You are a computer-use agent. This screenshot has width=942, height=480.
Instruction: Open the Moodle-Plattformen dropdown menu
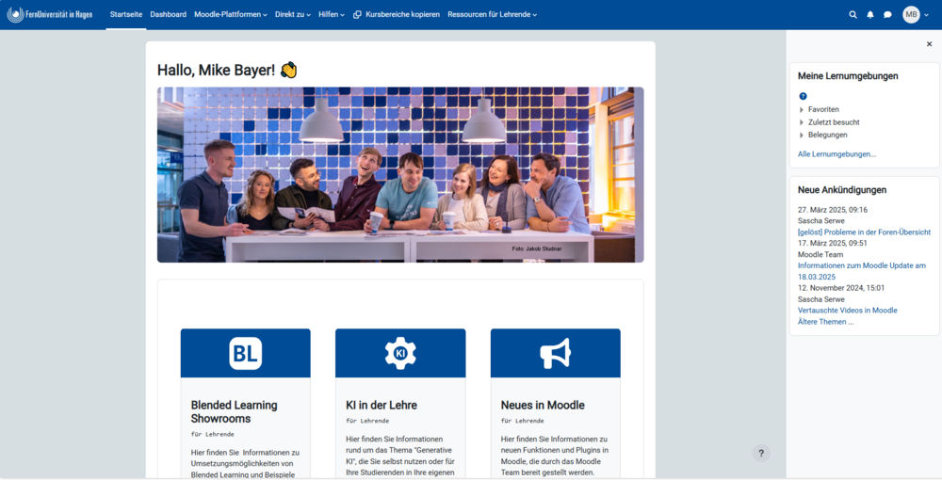point(231,14)
